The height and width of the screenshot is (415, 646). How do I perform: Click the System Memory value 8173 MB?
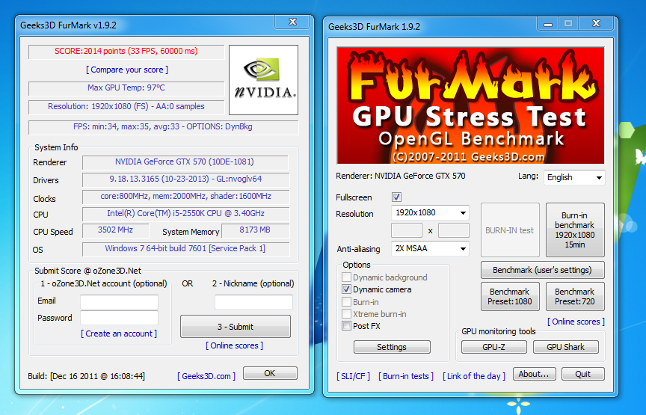pyautogui.click(x=255, y=230)
